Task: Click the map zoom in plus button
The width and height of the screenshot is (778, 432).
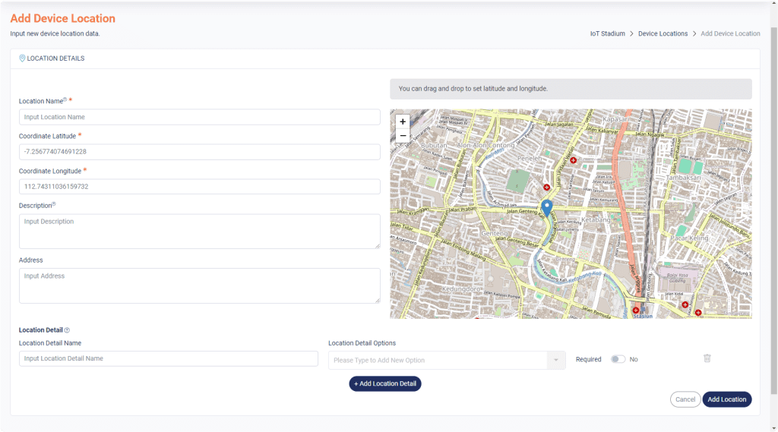Action: pos(403,121)
